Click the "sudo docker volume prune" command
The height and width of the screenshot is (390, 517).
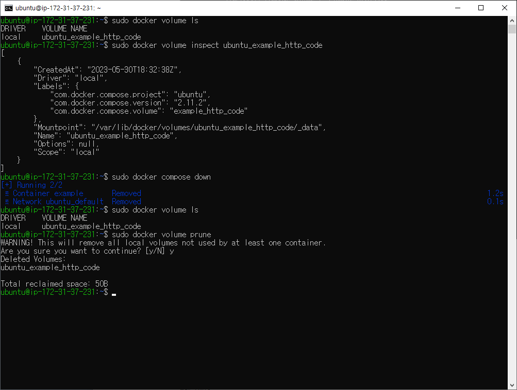[161, 234]
